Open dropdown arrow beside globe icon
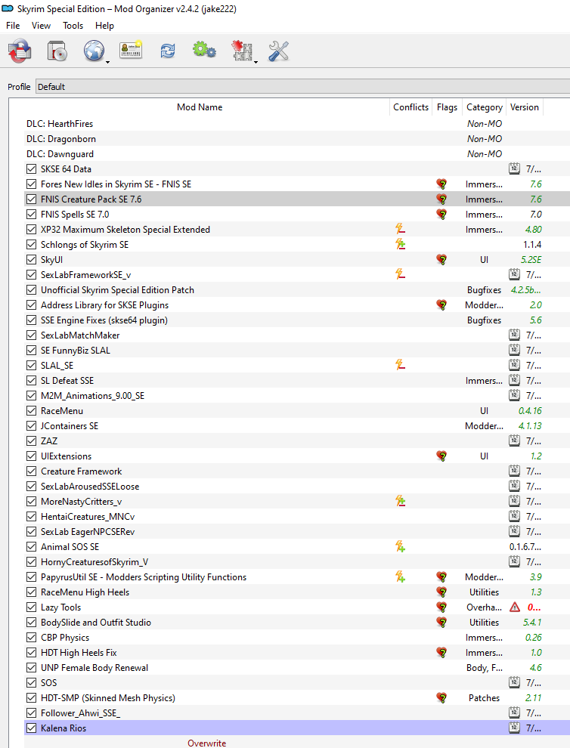Viewport: 570px width, 748px height. point(107,63)
